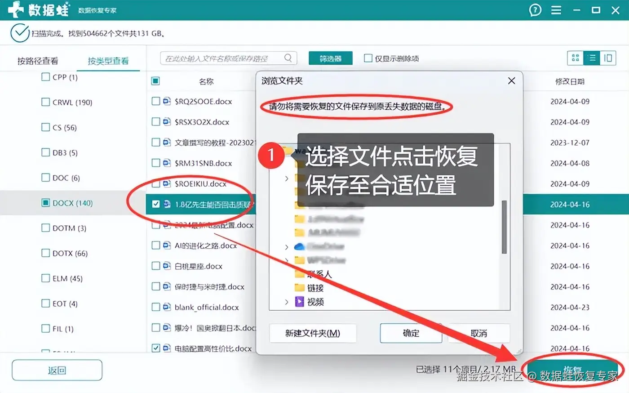The height and width of the screenshot is (393, 629).
Task: Click the docx icon beside 白桃星座.docx
Action: 167,266
